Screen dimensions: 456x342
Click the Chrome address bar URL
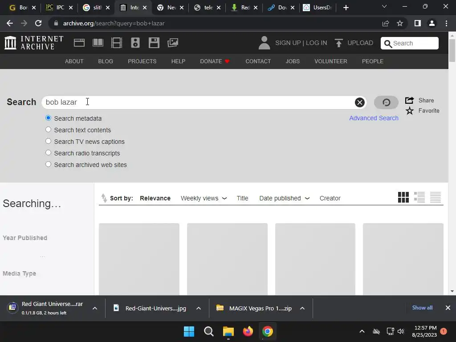point(114,23)
